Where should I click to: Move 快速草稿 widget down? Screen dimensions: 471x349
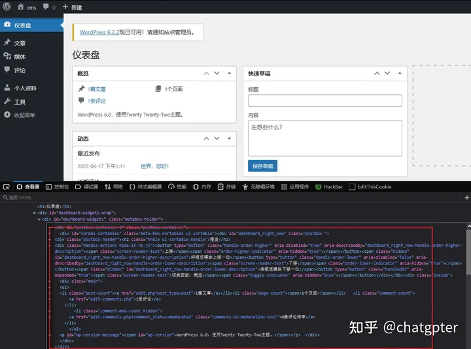[387, 73]
